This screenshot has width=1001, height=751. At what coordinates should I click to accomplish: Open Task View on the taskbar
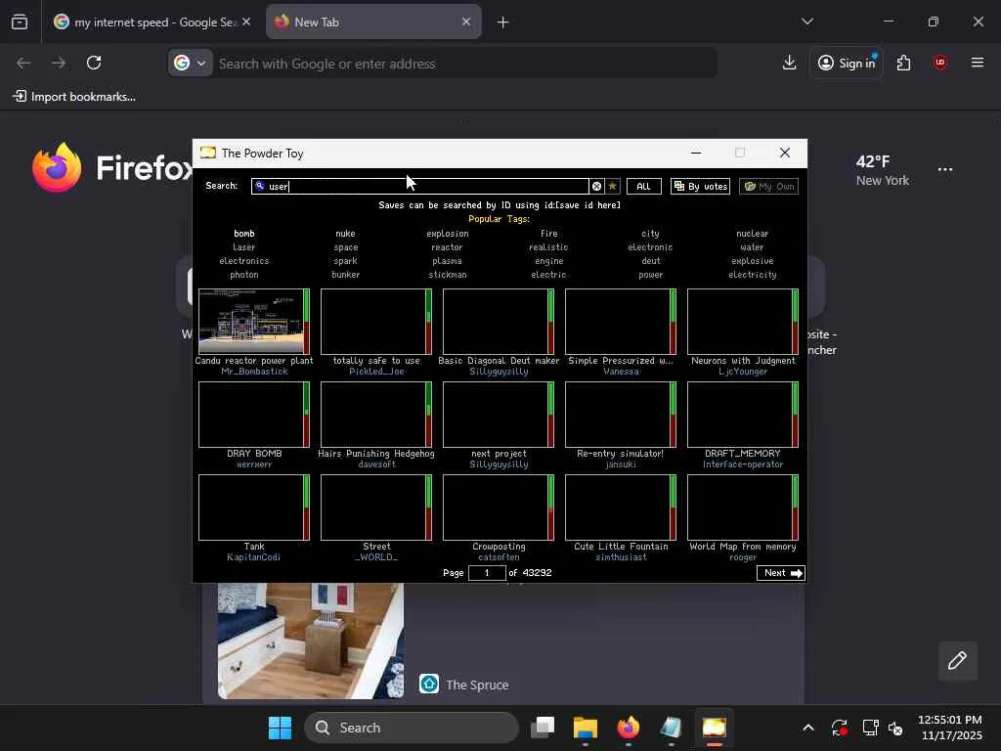543,728
